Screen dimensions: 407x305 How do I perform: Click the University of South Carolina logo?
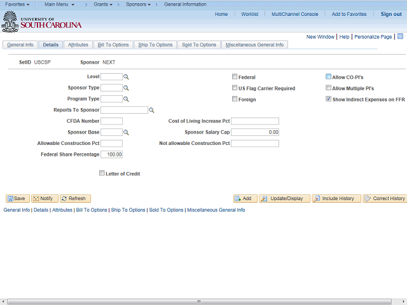[x=41, y=22]
